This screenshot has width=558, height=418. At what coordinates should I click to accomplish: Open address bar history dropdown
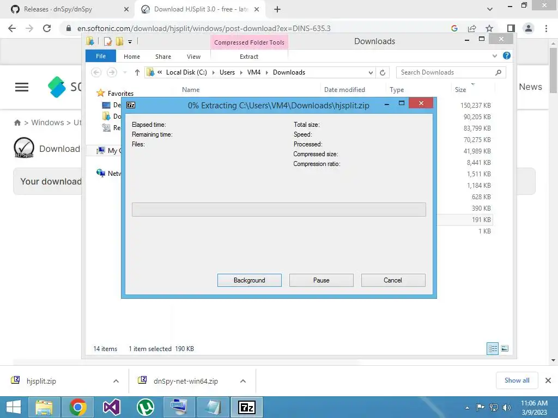371,72
